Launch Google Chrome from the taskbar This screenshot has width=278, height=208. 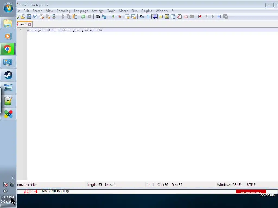7,49
